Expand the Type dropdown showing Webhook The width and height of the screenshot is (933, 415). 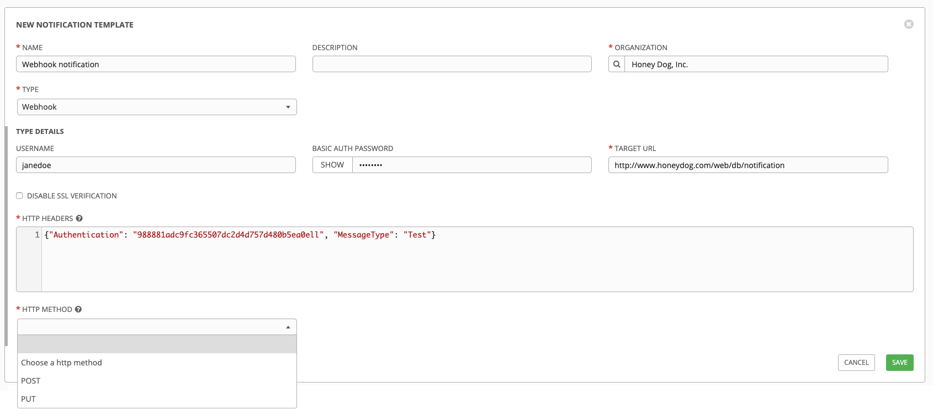[x=157, y=107]
